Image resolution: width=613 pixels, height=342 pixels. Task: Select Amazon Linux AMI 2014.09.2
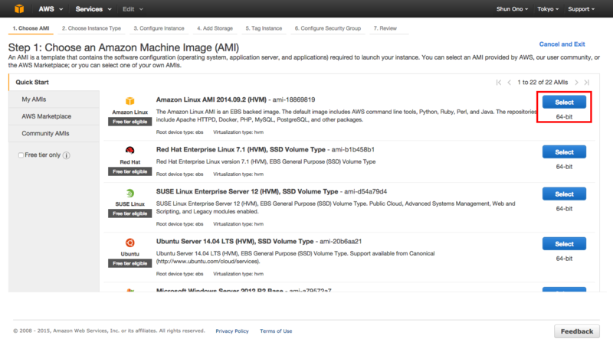[564, 103]
